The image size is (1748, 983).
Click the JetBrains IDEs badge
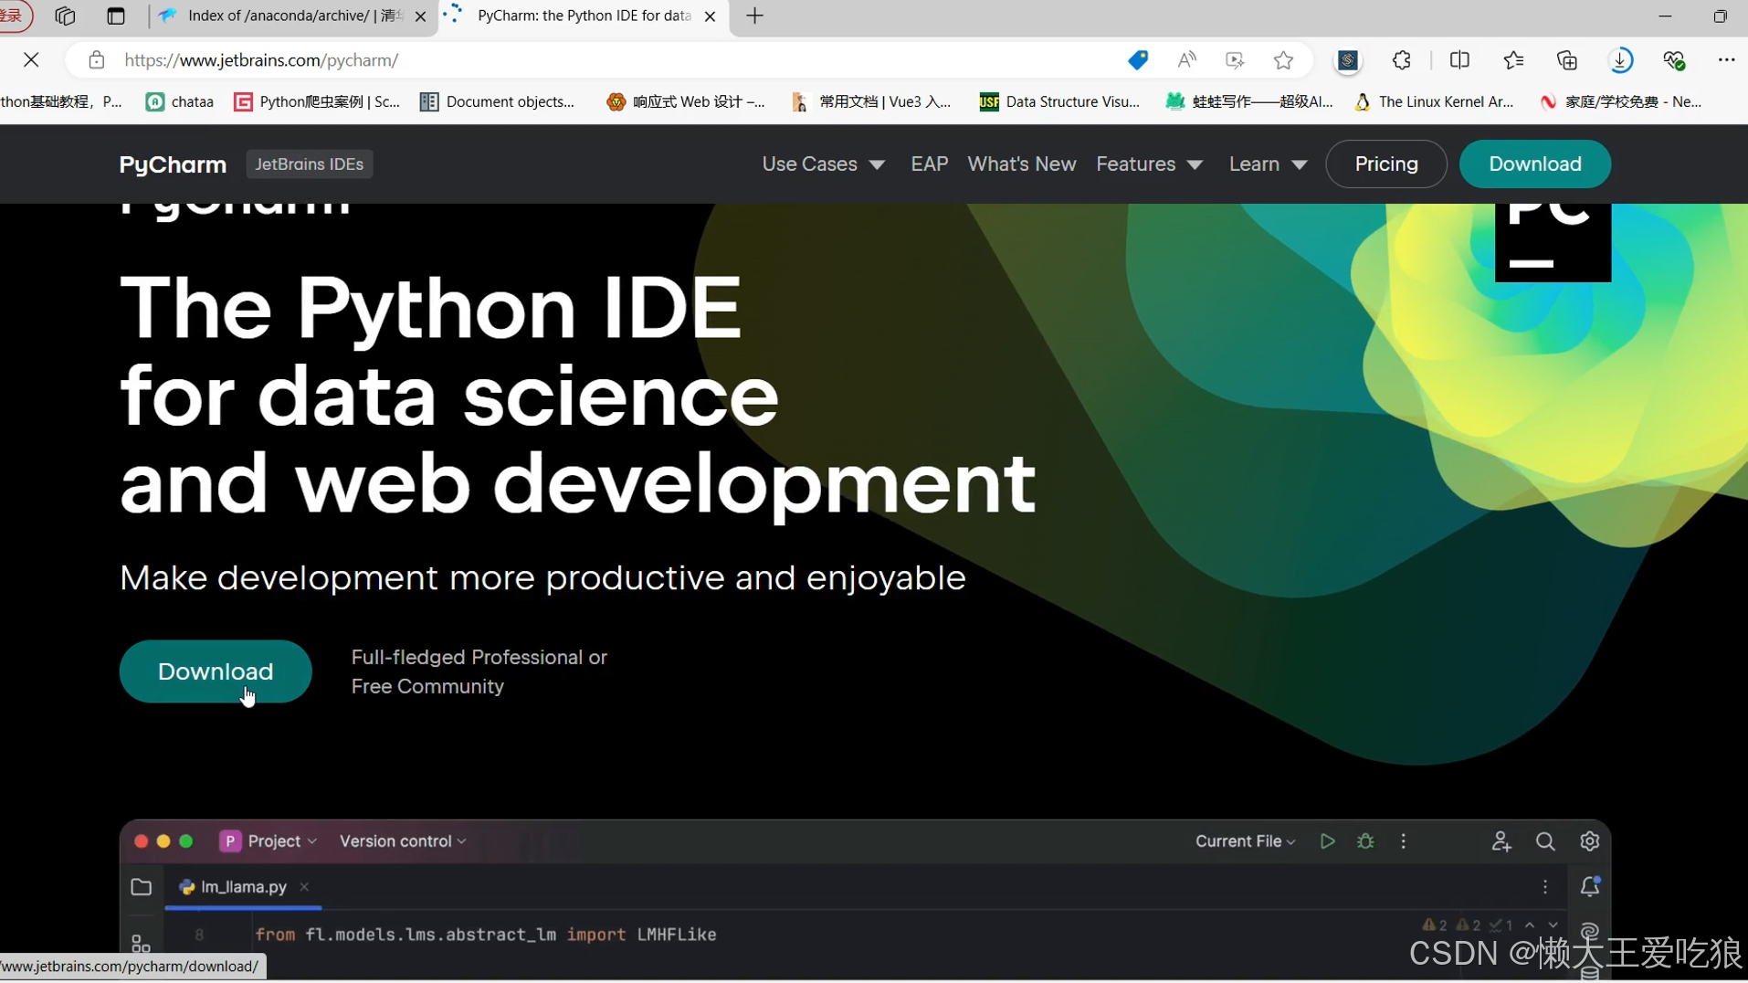pos(309,164)
